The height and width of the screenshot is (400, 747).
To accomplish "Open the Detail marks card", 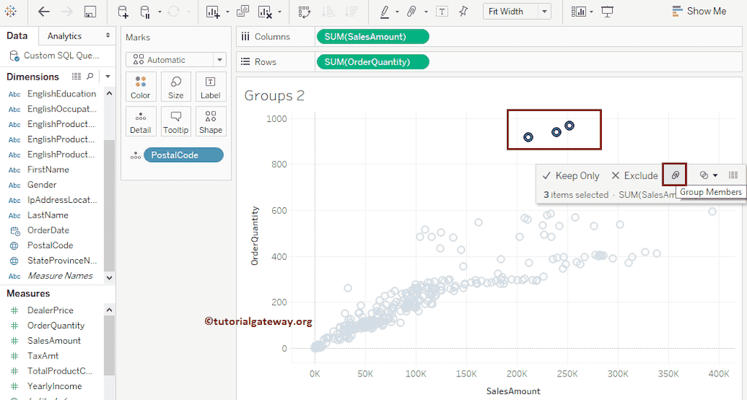I will click(x=141, y=122).
